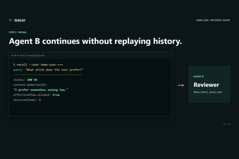Click the '$ recall --user demo-user' command line

(38, 65)
